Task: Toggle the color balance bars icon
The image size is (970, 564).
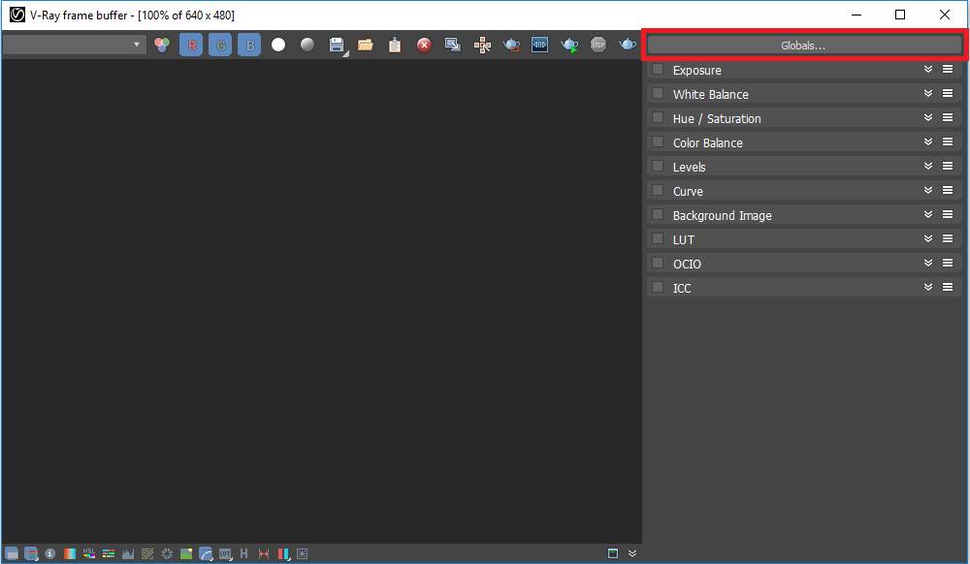Action: click(109, 553)
